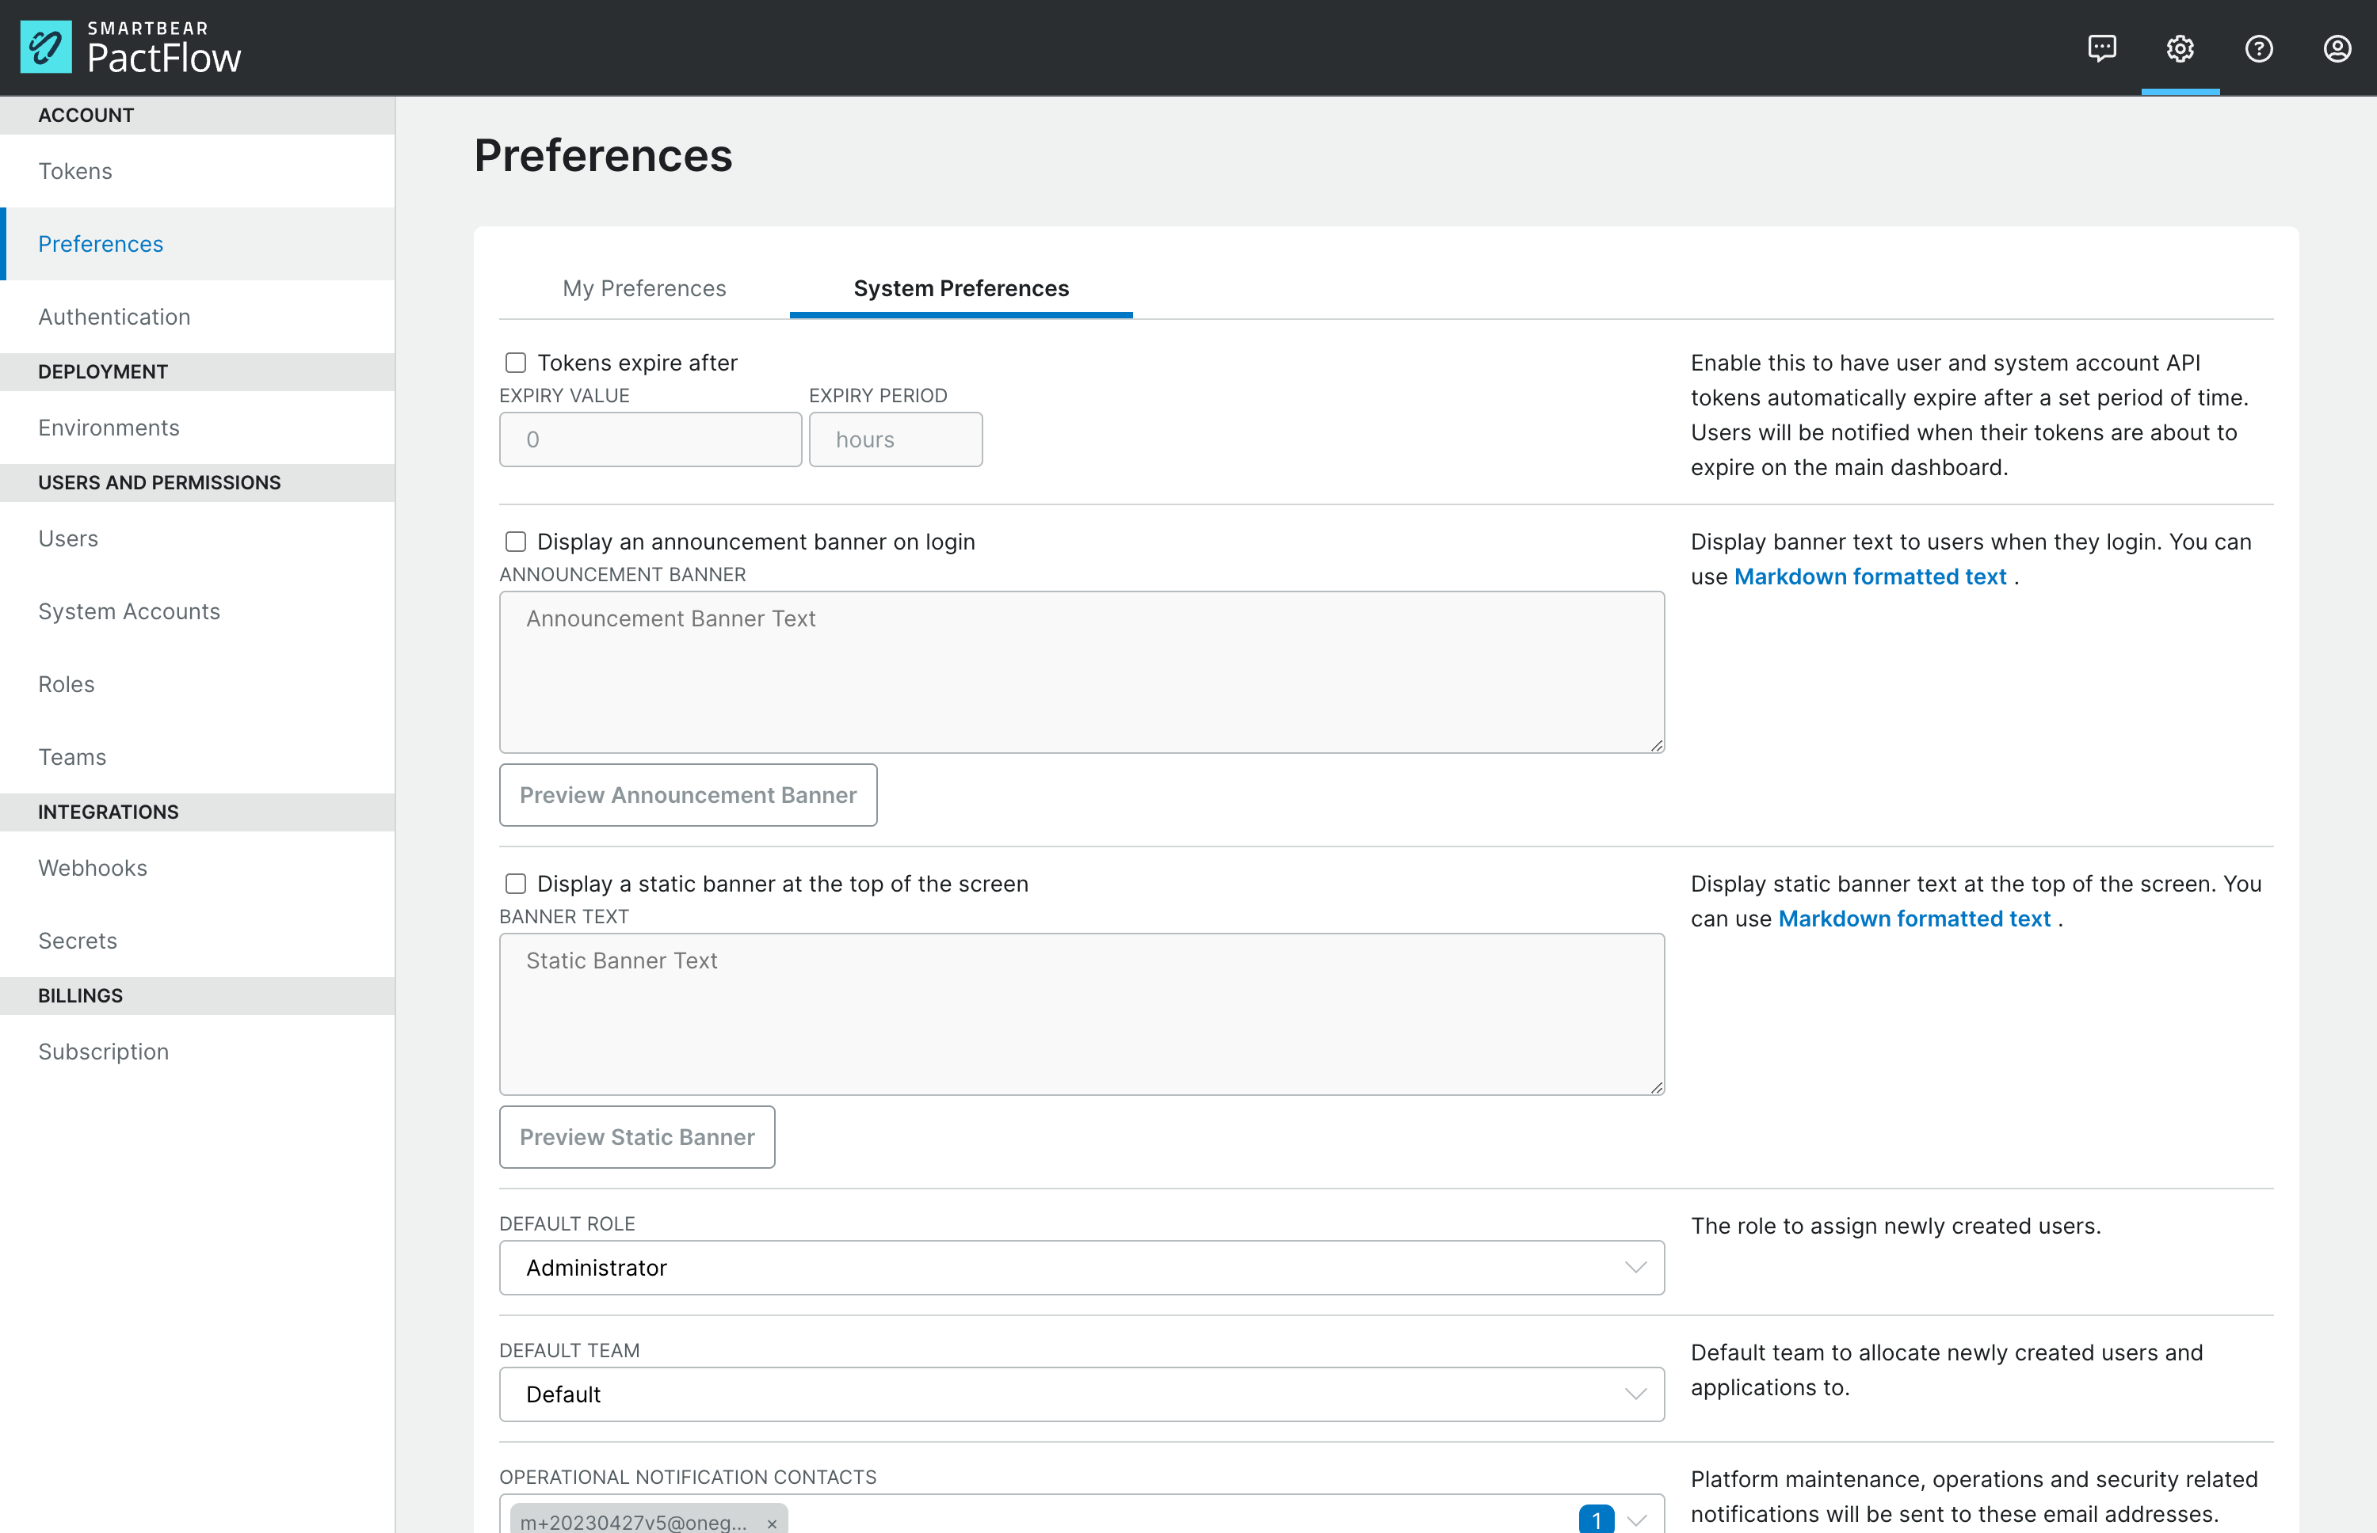Image resolution: width=2377 pixels, height=1533 pixels.
Task: Expand the Default Team dropdown
Action: pos(1081,1394)
